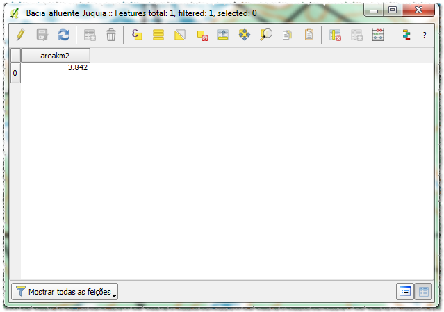This screenshot has height=312, width=444.
Task: Open conditional formatting panel
Action: tap(406, 35)
